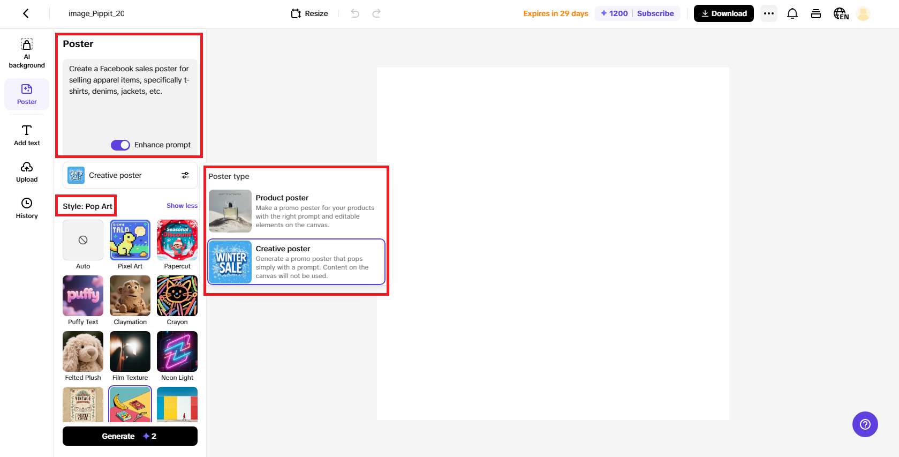
Task: Open the AI background tool
Action: click(27, 54)
